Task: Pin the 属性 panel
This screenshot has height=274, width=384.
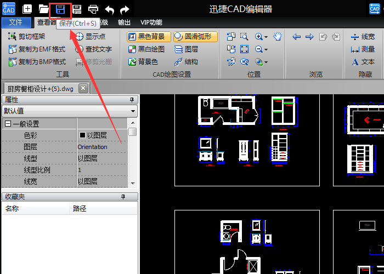Action: [132, 100]
